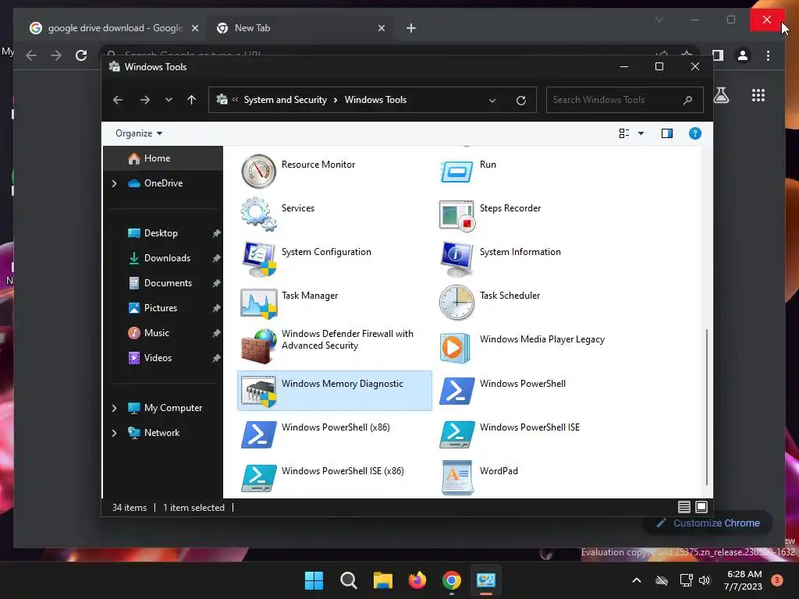This screenshot has width=799, height=599.
Task: Open taskbar Search
Action: pos(349,580)
